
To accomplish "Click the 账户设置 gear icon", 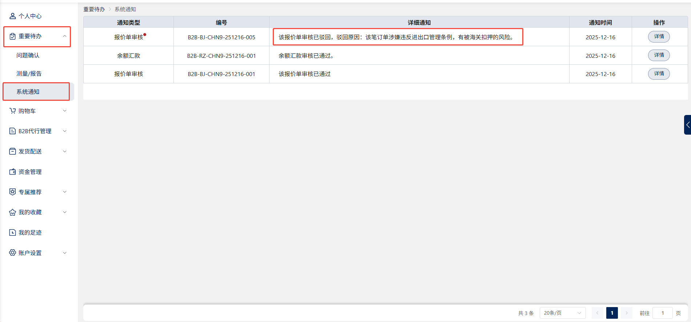I will pyautogui.click(x=13, y=253).
